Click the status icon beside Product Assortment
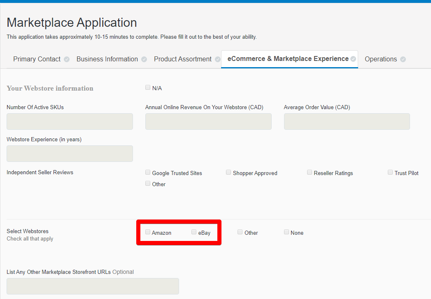The width and height of the screenshot is (431, 299). 217,59
